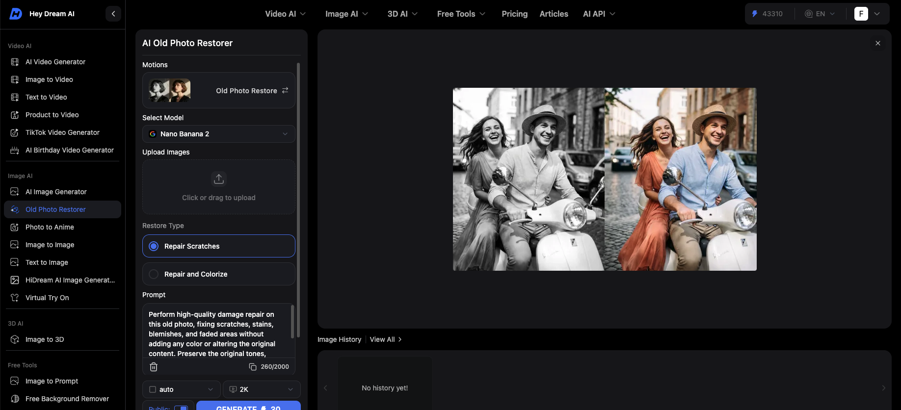This screenshot has height=410, width=901.
Task: Open the Image AI menu
Action: (x=346, y=14)
